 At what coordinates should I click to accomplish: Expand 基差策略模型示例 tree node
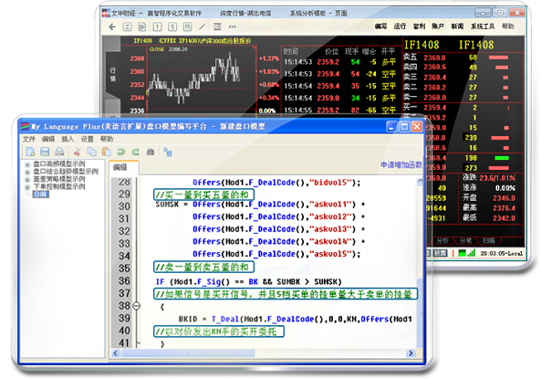coord(27,180)
